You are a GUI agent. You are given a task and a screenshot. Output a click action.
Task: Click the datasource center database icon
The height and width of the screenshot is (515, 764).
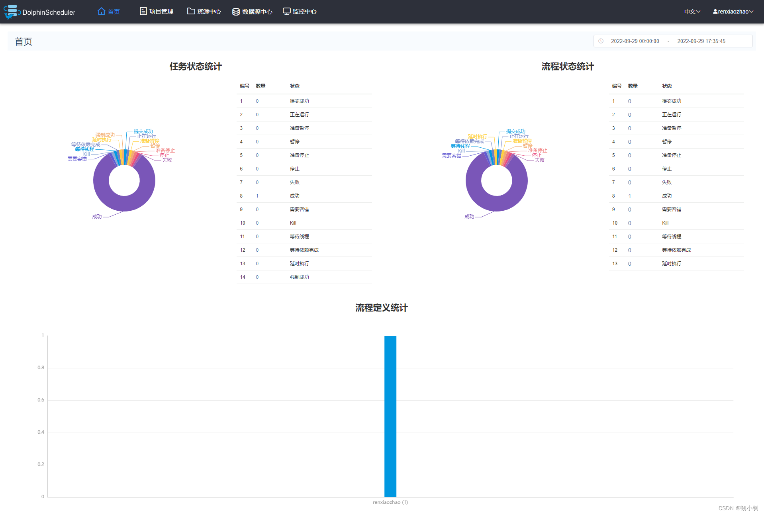[236, 12]
